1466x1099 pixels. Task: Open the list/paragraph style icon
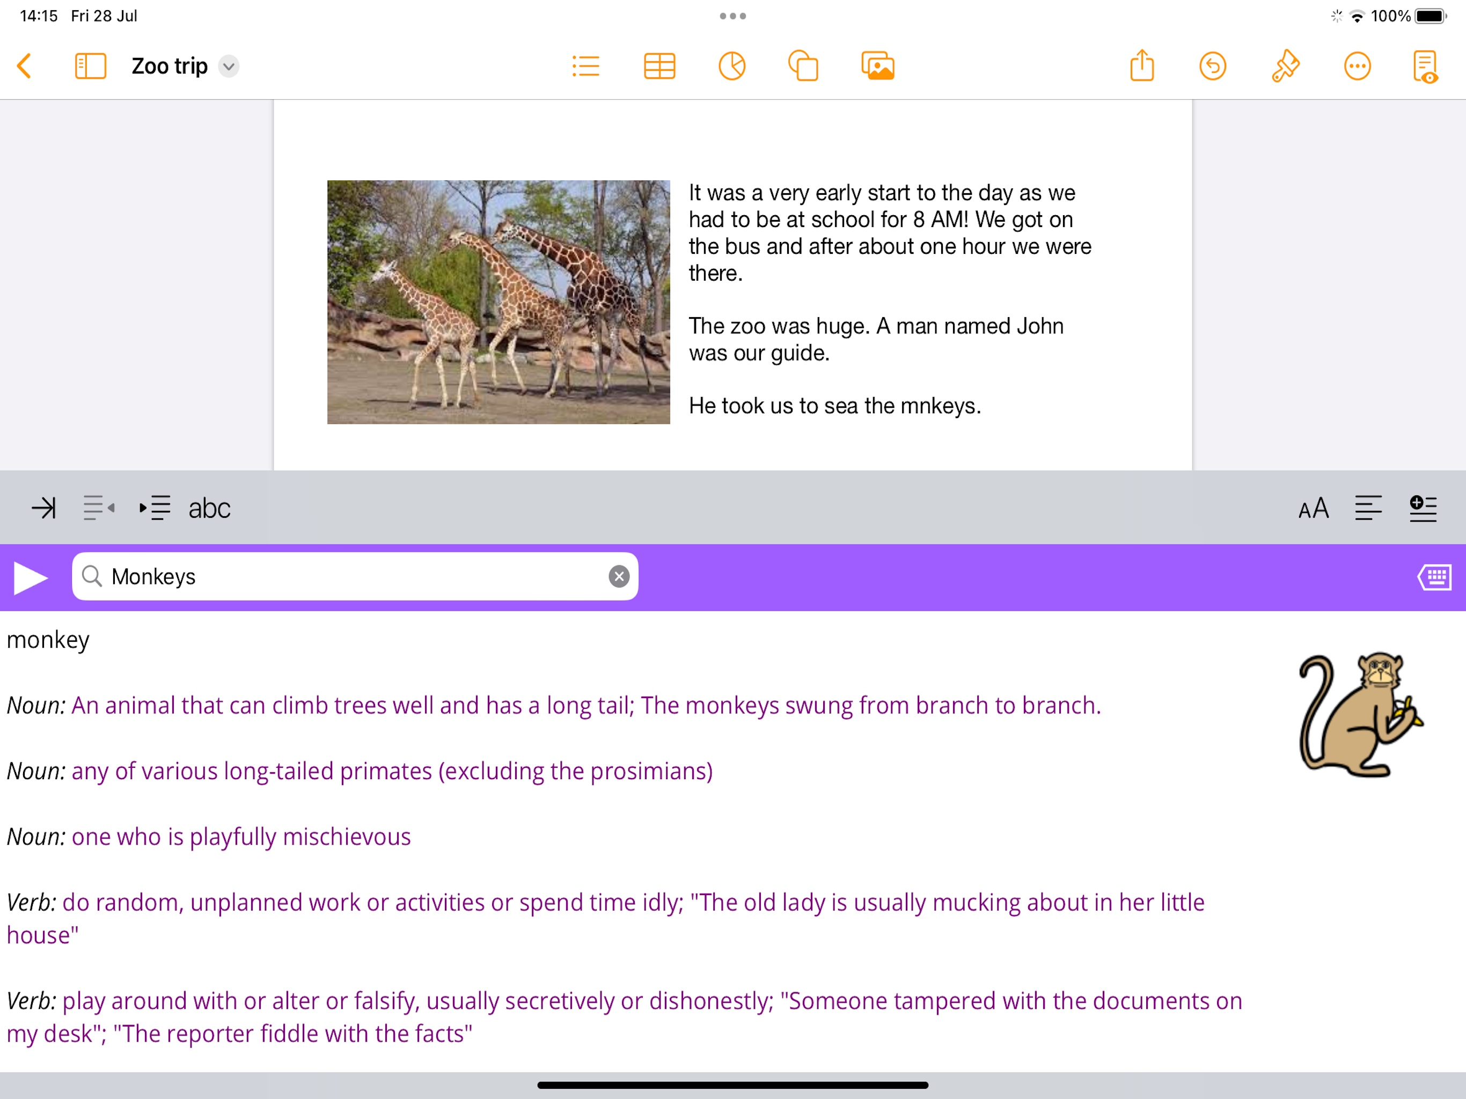pos(586,67)
